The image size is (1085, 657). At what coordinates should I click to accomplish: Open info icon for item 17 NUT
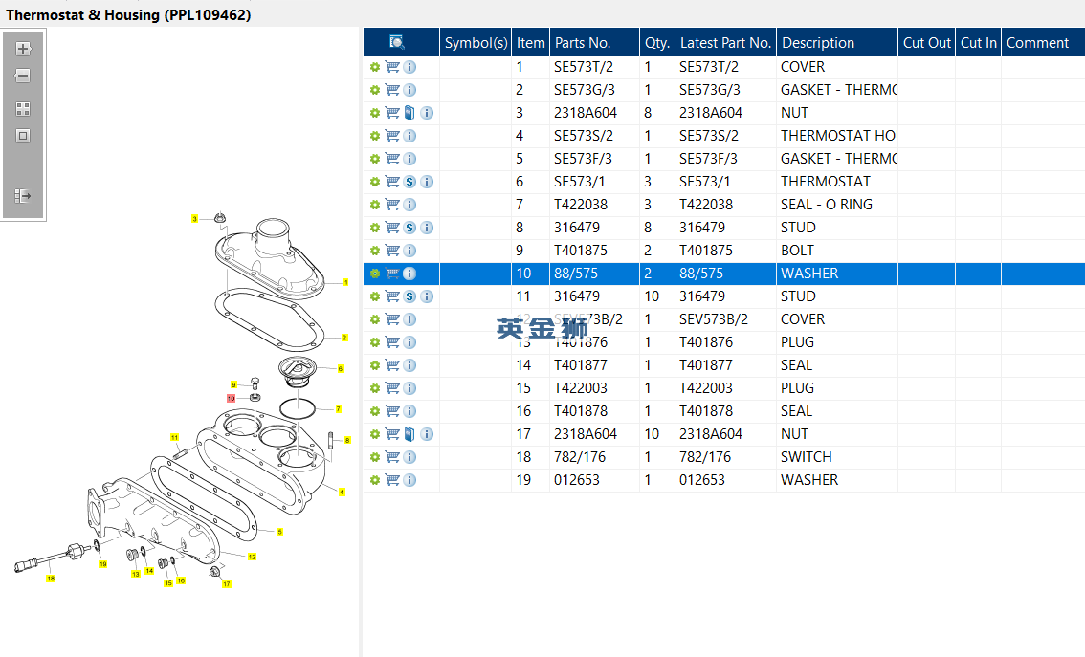pyautogui.click(x=427, y=434)
